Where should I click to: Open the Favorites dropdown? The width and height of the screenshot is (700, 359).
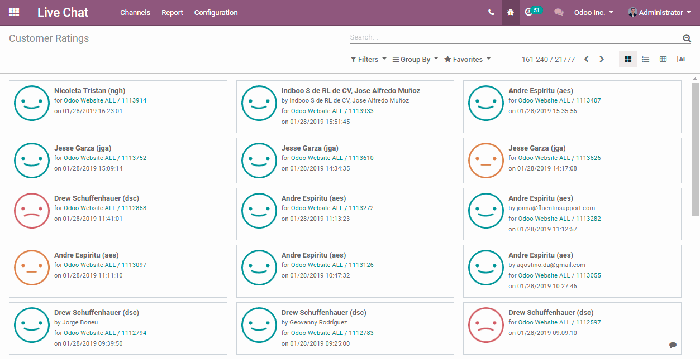[467, 59]
